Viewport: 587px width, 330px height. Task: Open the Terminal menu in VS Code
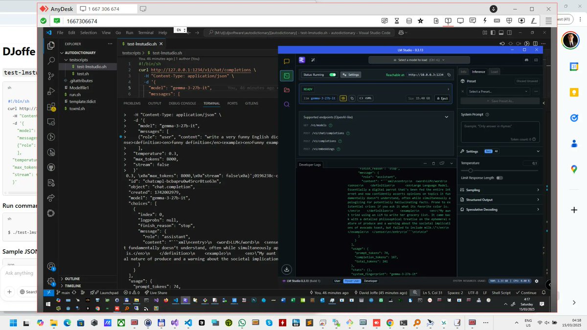click(145, 32)
